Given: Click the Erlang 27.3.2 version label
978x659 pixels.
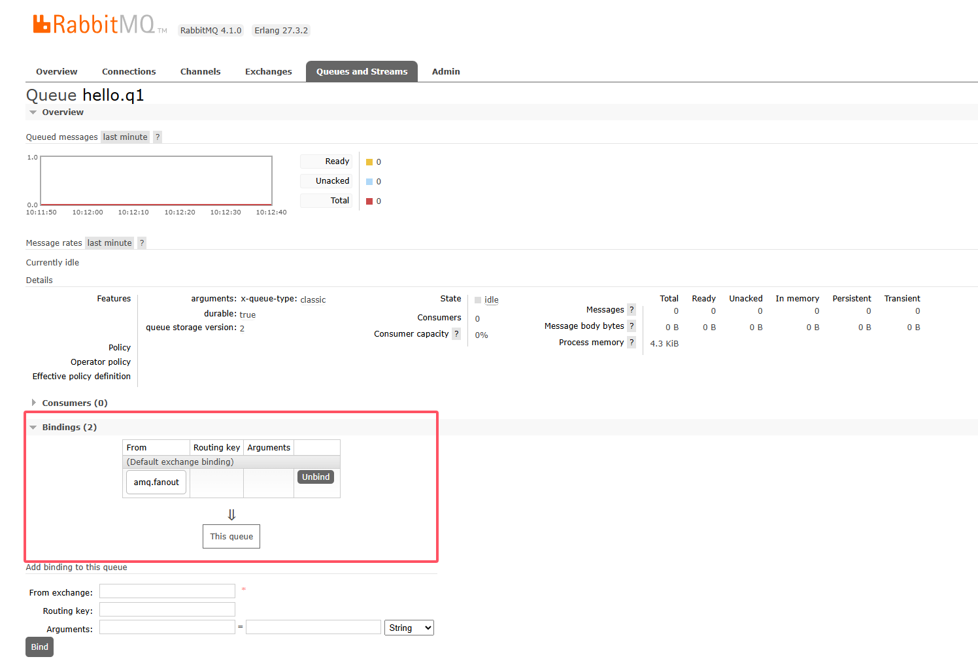Looking at the screenshot, I should click(x=281, y=31).
